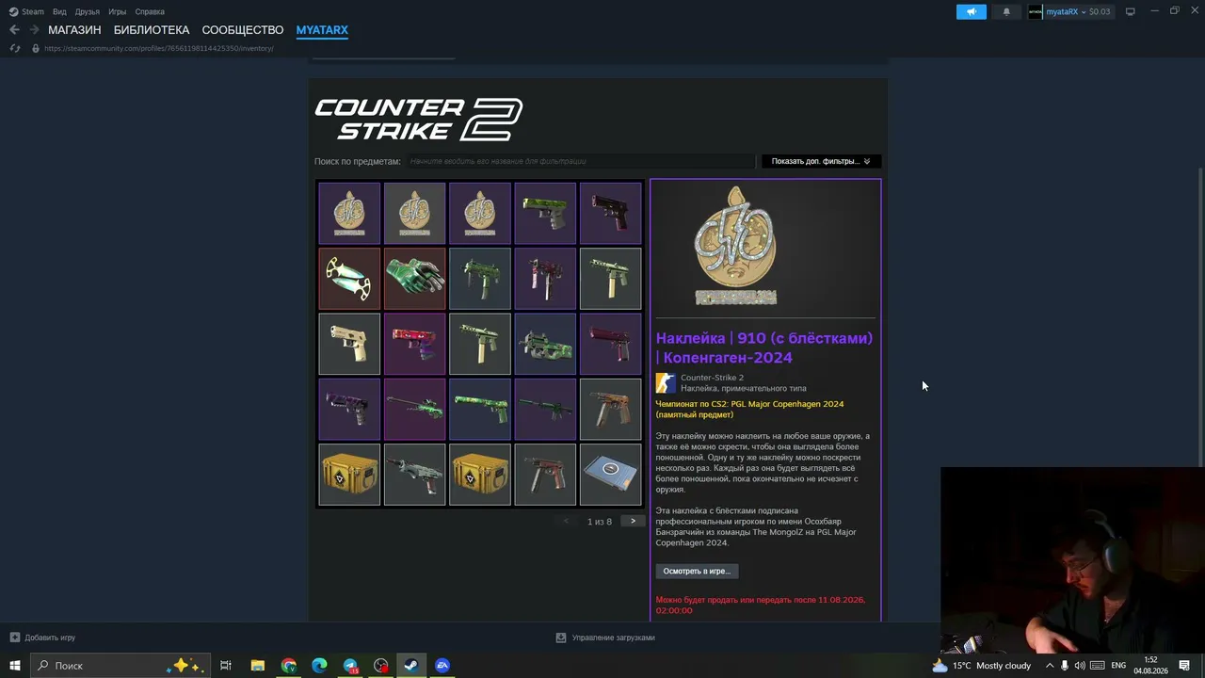The height and width of the screenshot is (678, 1205).
Task: Open the Steam menu
Action: pyautogui.click(x=26, y=11)
